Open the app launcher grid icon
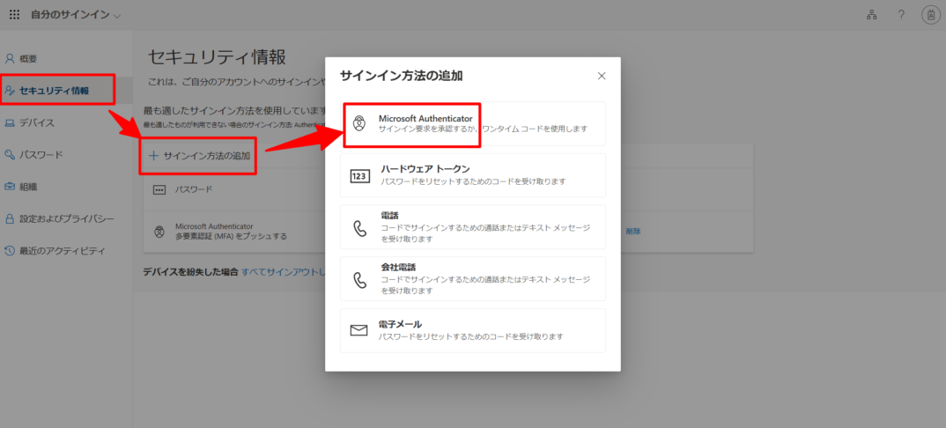The height and width of the screenshot is (428, 946). tap(14, 14)
